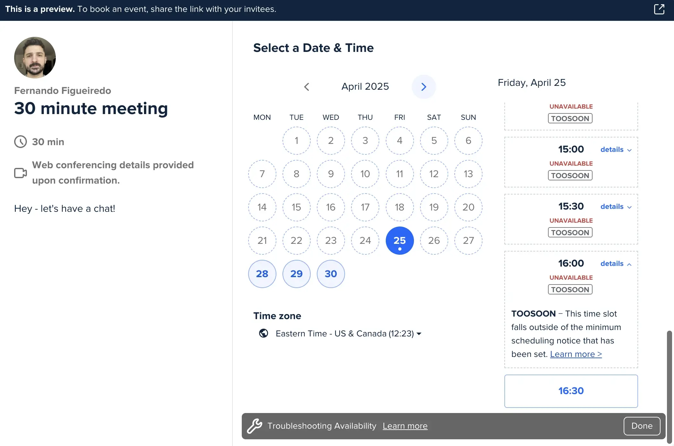The image size is (674, 446).
Task: Click the clock duration icon
Action: pos(21,142)
